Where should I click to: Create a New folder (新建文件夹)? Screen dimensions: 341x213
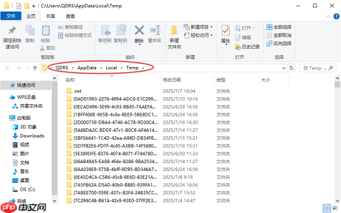pos(174,37)
